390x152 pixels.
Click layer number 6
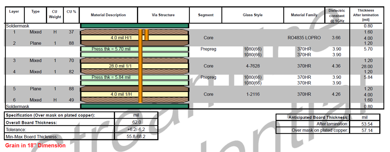[x=14, y=100]
